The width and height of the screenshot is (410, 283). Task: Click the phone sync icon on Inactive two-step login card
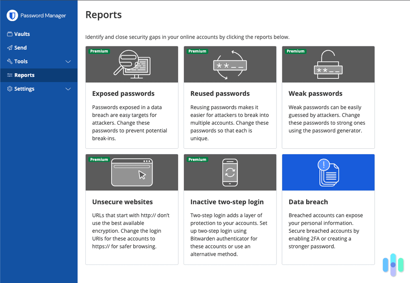(x=230, y=172)
